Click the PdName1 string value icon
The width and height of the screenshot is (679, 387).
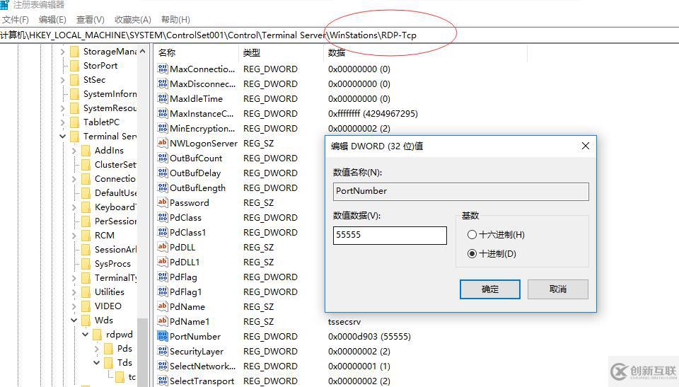coord(163,321)
